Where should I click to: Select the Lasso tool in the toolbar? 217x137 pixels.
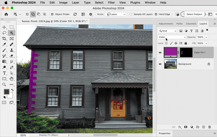point(4,33)
